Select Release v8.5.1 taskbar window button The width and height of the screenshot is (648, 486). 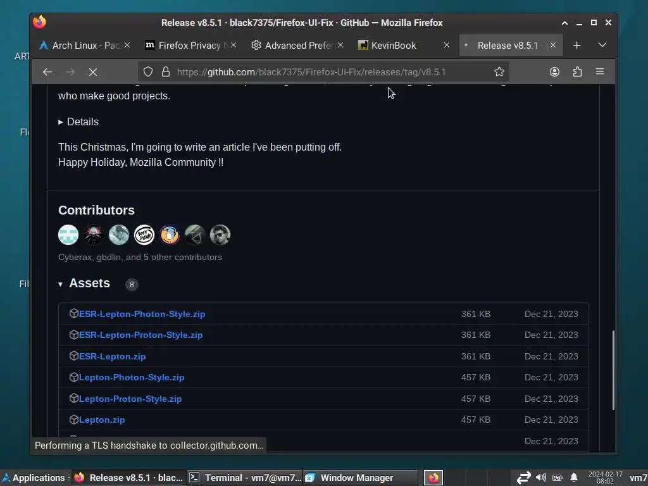[x=129, y=478]
